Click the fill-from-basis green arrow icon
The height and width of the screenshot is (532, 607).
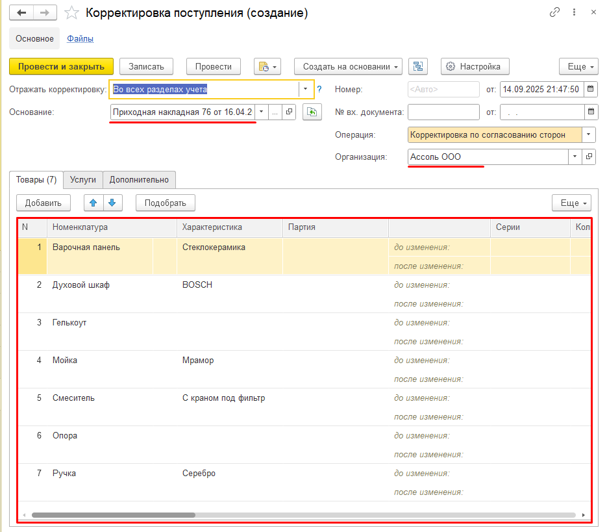[x=312, y=112]
